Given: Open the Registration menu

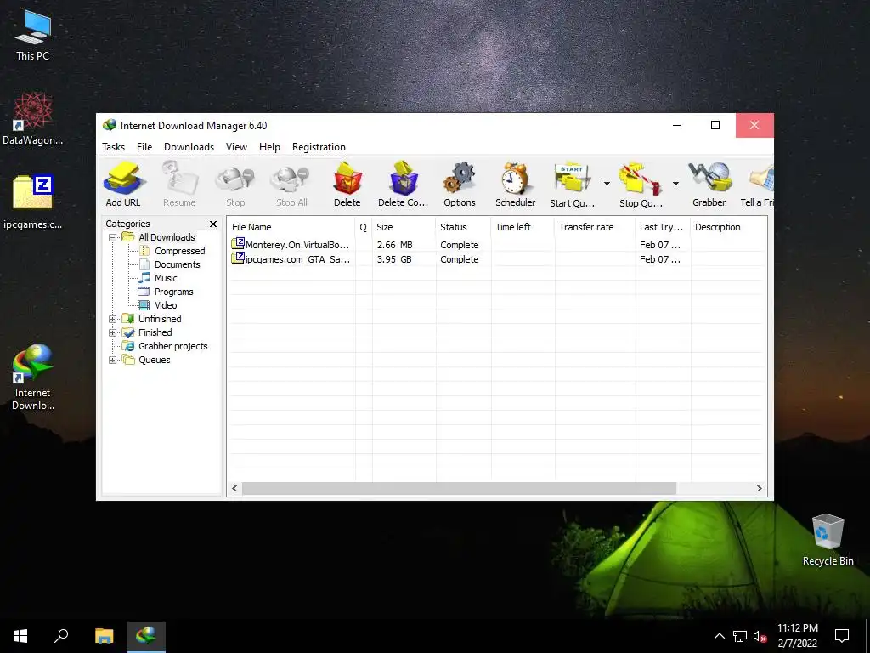Looking at the screenshot, I should coord(319,147).
